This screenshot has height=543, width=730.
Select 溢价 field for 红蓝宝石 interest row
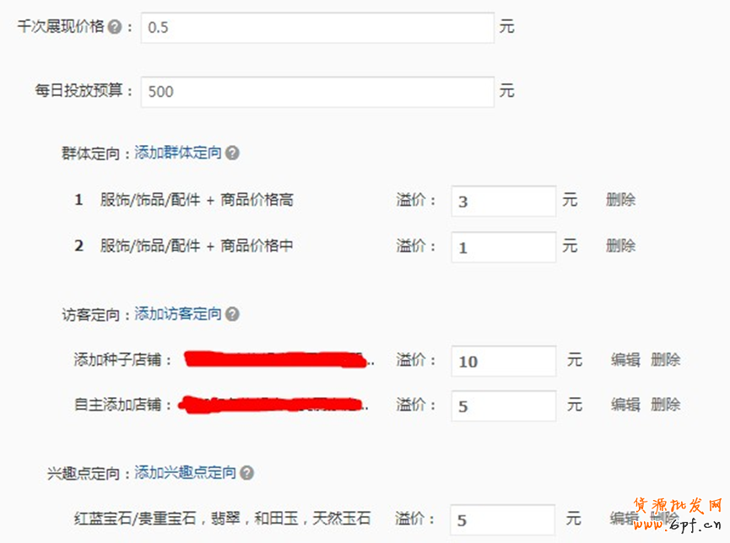(502, 519)
